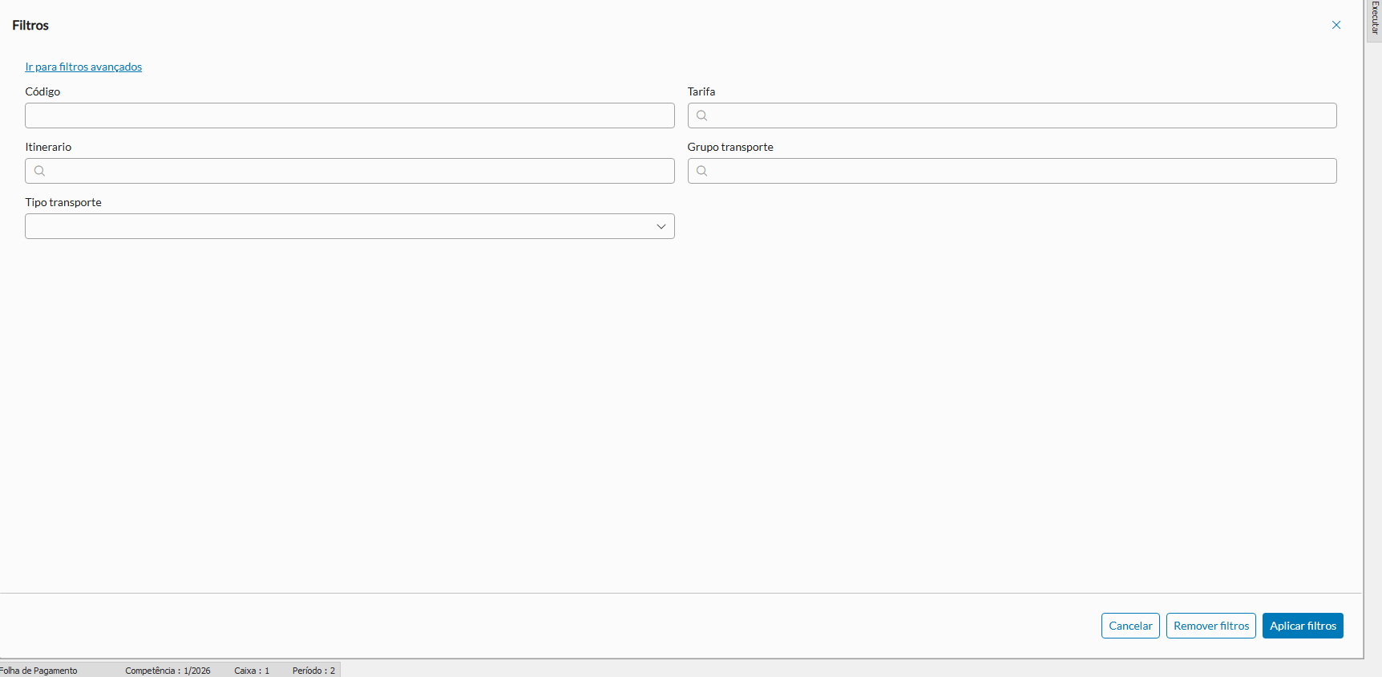Viewport: 1382px width, 677px height.
Task: Click the magnifier icon in the Tarifa field
Action: 701,116
